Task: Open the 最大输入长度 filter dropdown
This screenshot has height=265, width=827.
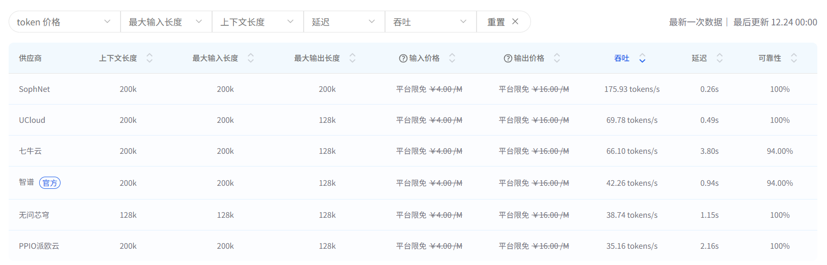Action: pos(166,22)
